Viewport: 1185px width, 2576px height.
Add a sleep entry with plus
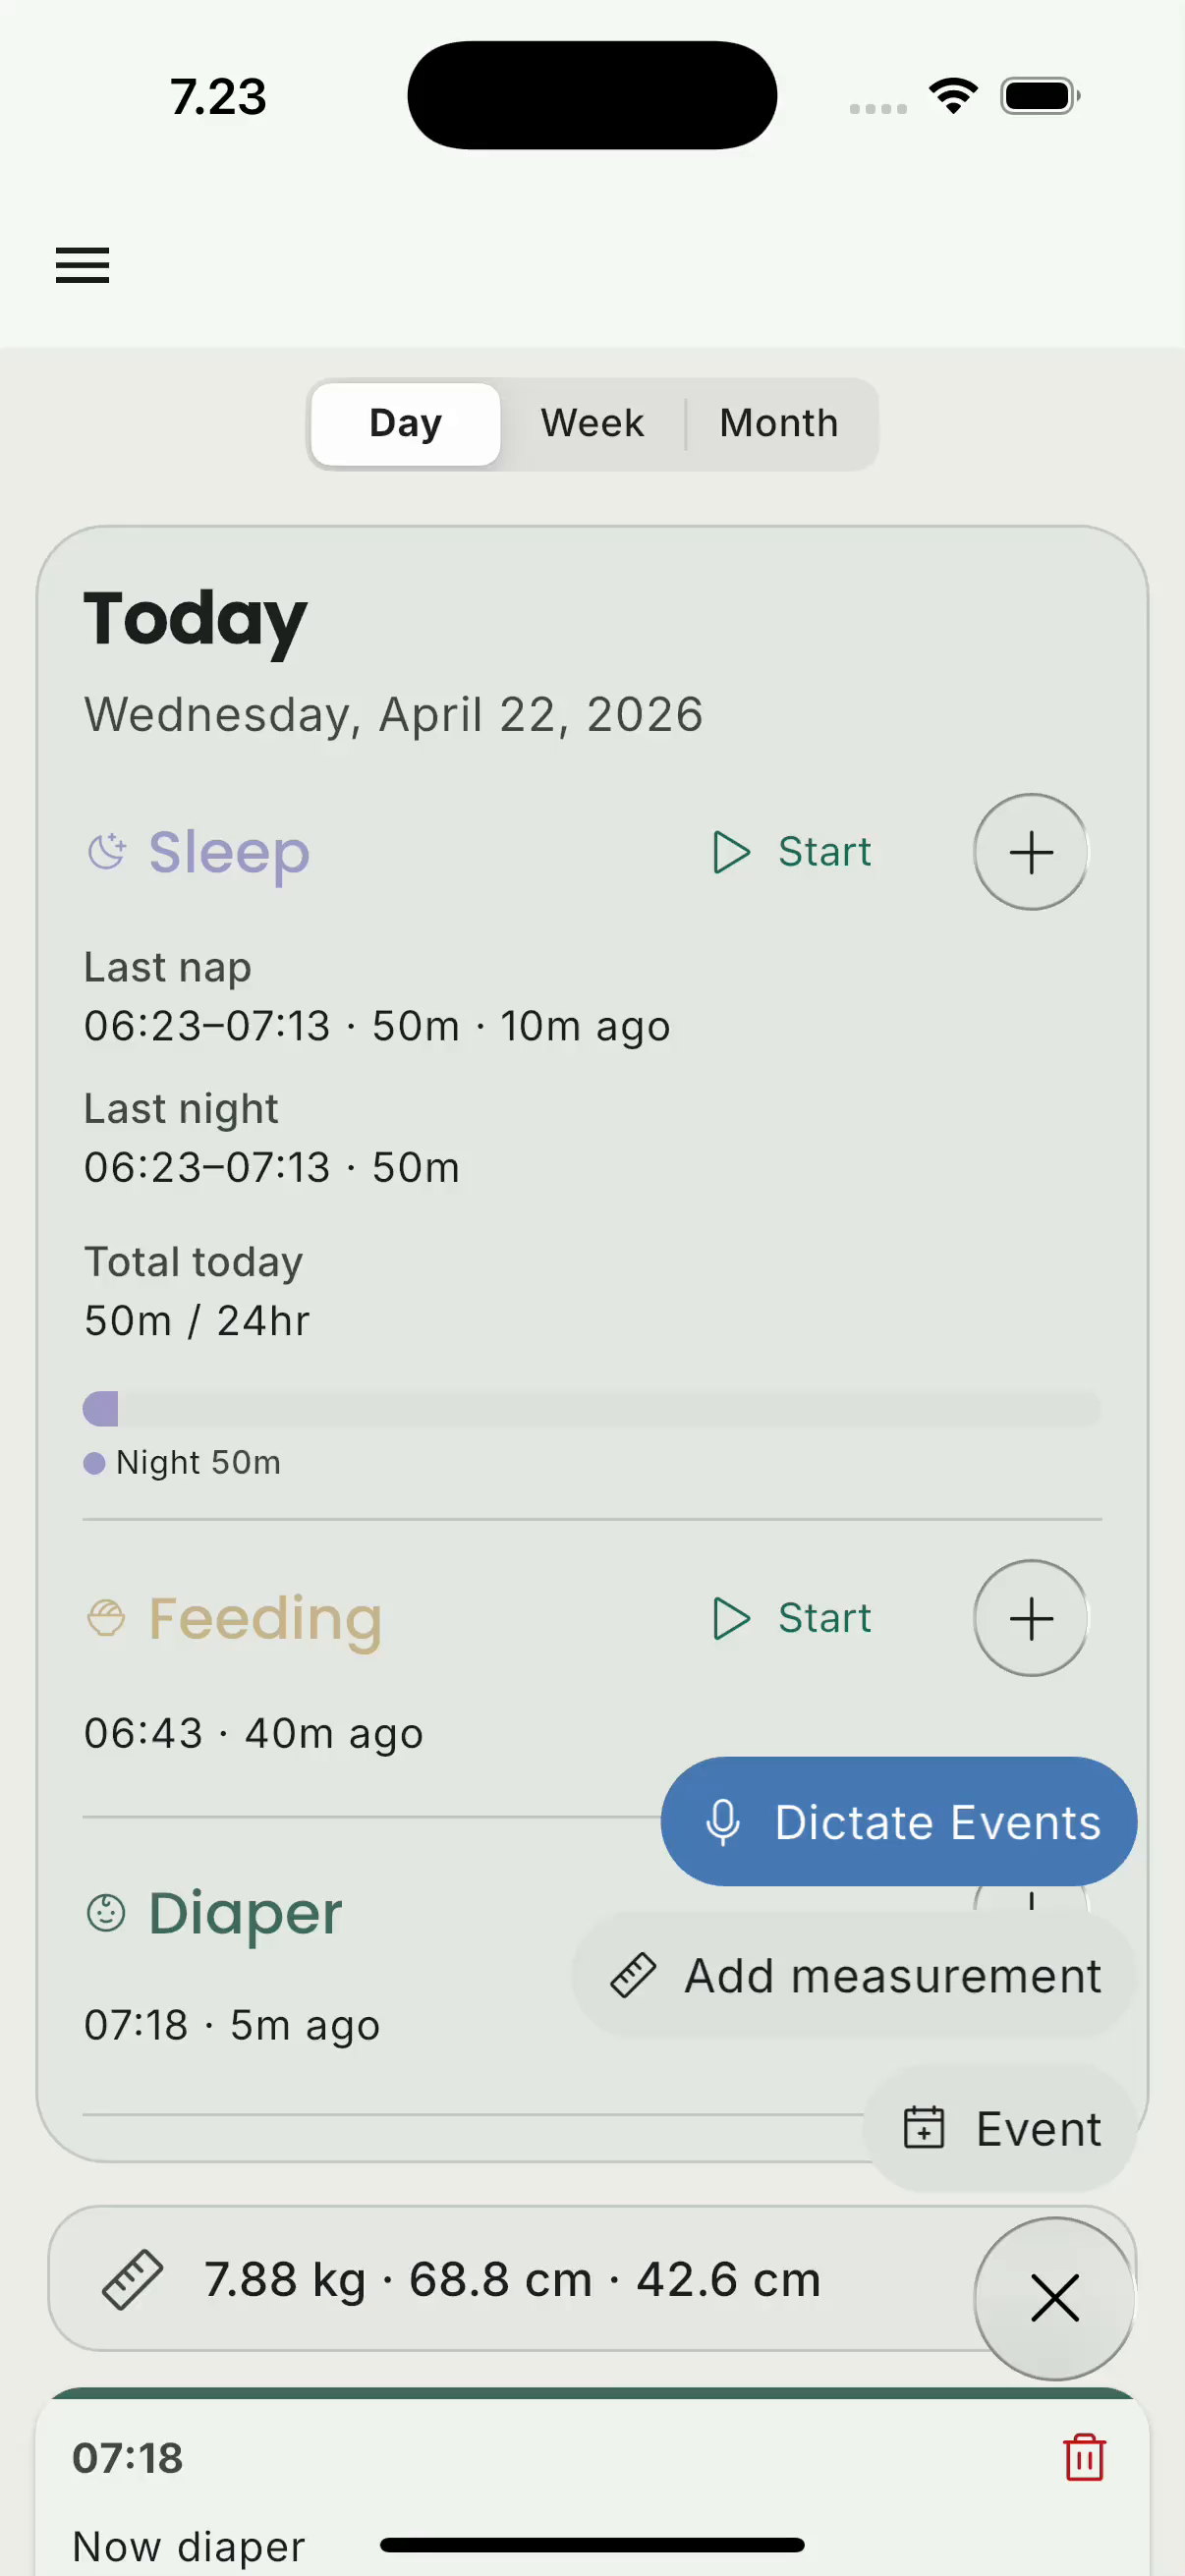pyautogui.click(x=1030, y=852)
